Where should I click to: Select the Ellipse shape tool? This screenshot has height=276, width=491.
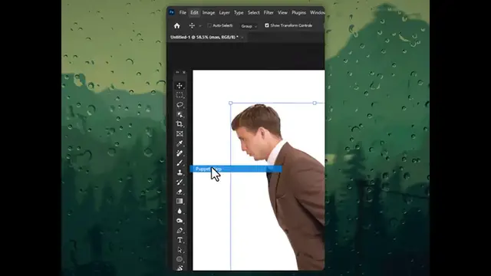point(180,259)
